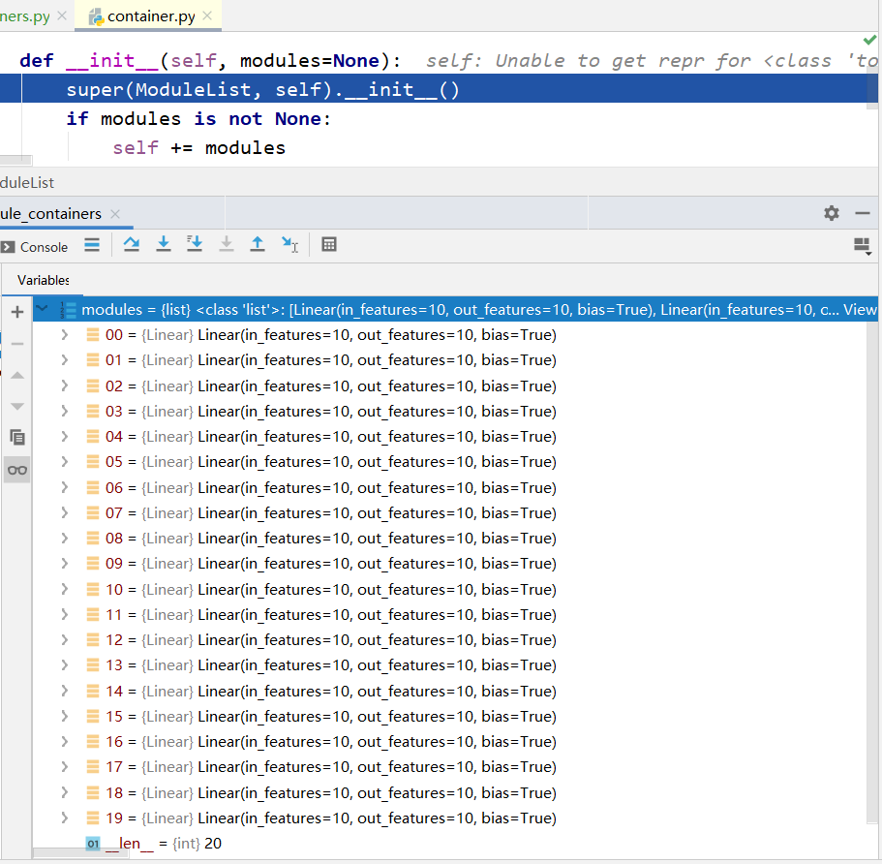Click Step Into My Code icon
The width and height of the screenshot is (882, 864).
(x=195, y=244)
